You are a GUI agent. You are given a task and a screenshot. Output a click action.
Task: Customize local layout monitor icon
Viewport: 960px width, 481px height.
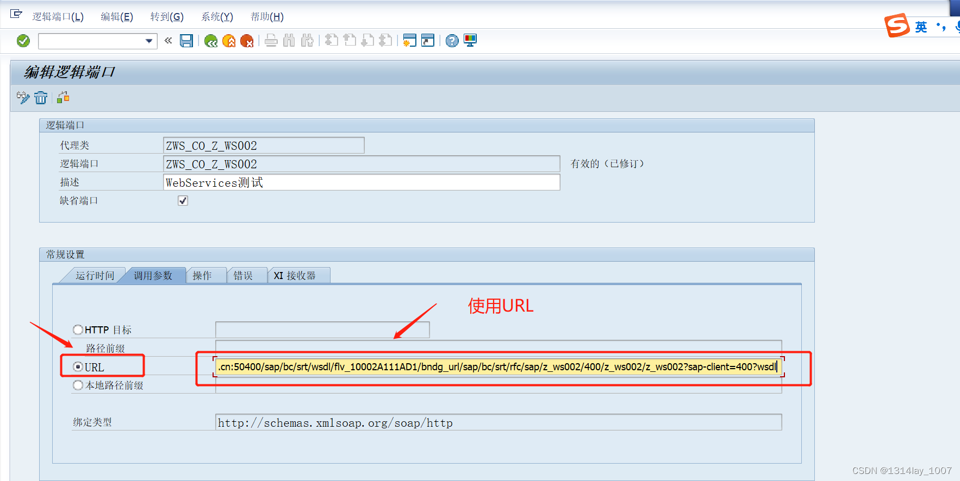point(470,41)
